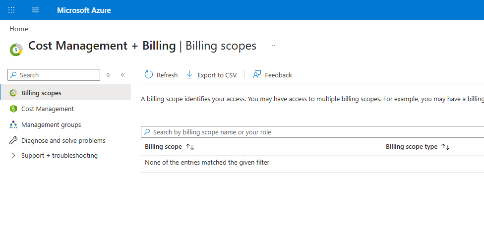
Task: Click the Refresh button label
Action: coord(167,75)
